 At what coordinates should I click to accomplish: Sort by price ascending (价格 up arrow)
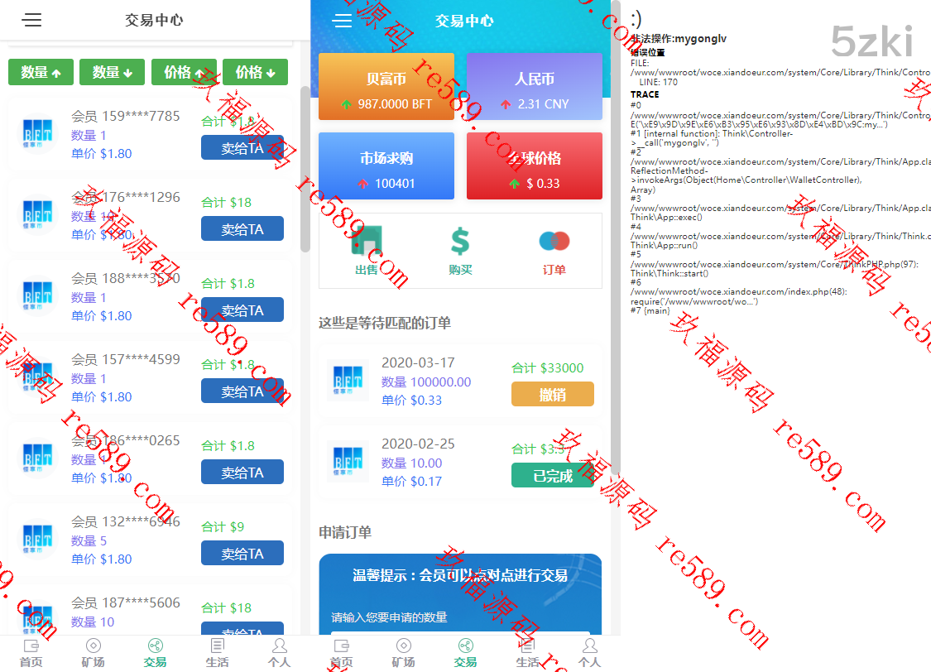coord(184,73)
